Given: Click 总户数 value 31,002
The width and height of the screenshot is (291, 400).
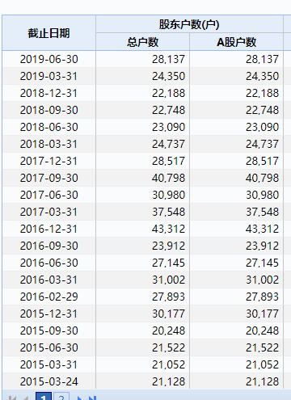Looking at the screenshot, I should pos(168,280).
